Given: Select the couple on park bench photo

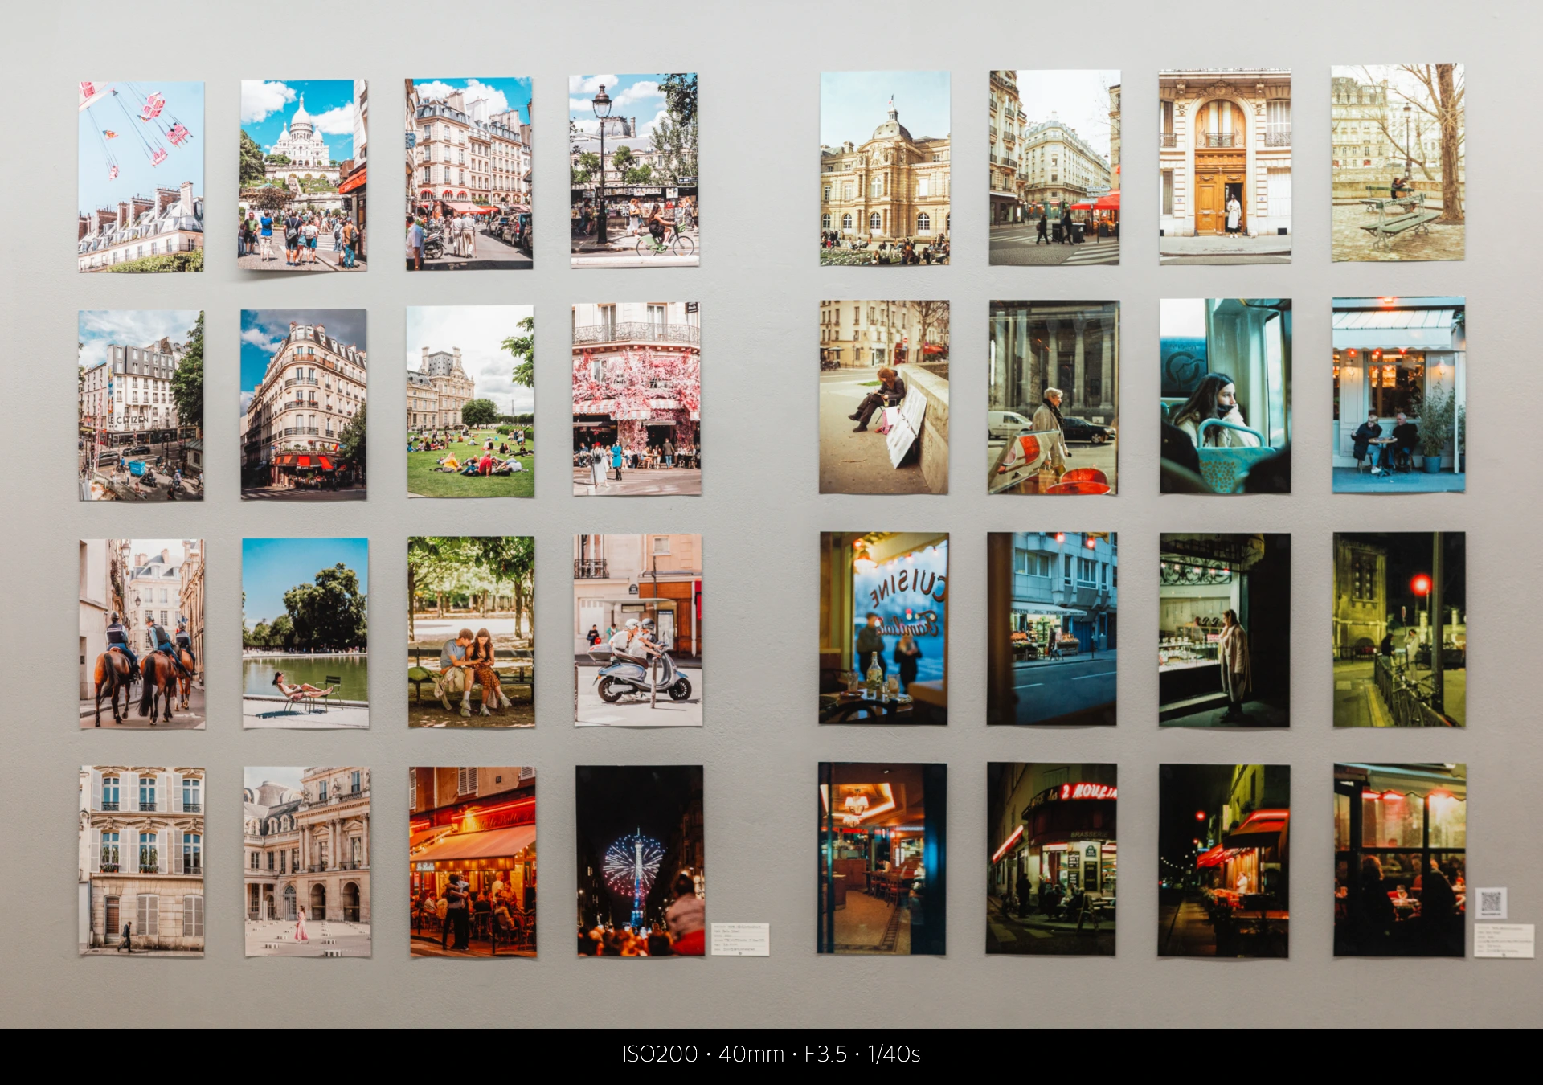Looking at the screenshot, I should tap(471, 633).
